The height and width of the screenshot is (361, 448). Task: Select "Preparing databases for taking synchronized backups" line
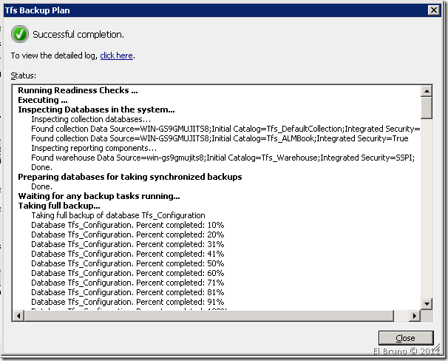coord(129,177)
